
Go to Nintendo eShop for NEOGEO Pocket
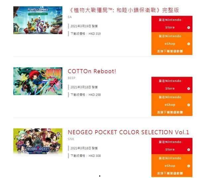tap(172, 166)
